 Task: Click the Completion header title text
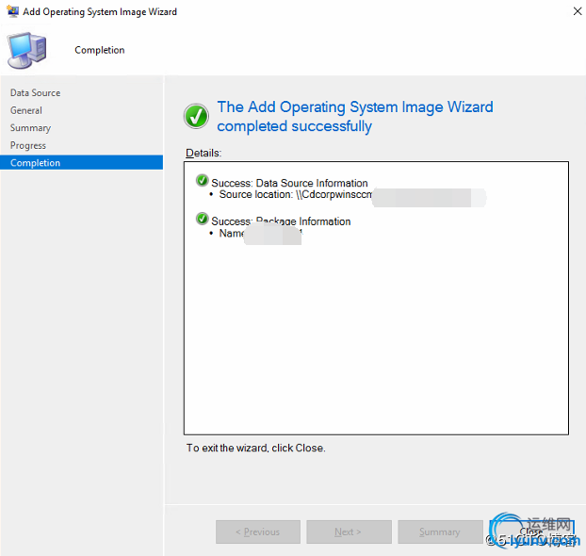click(100, 50)
